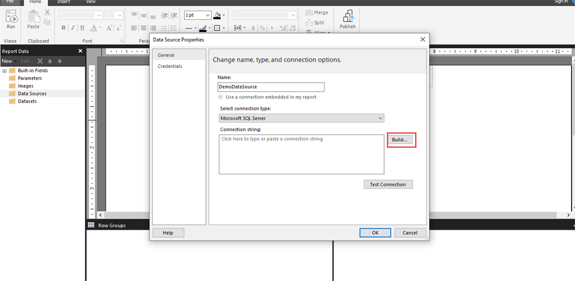This screenshot has width=575, height=281.
Task: Align paragraph text to the middle
Action: 143,15
